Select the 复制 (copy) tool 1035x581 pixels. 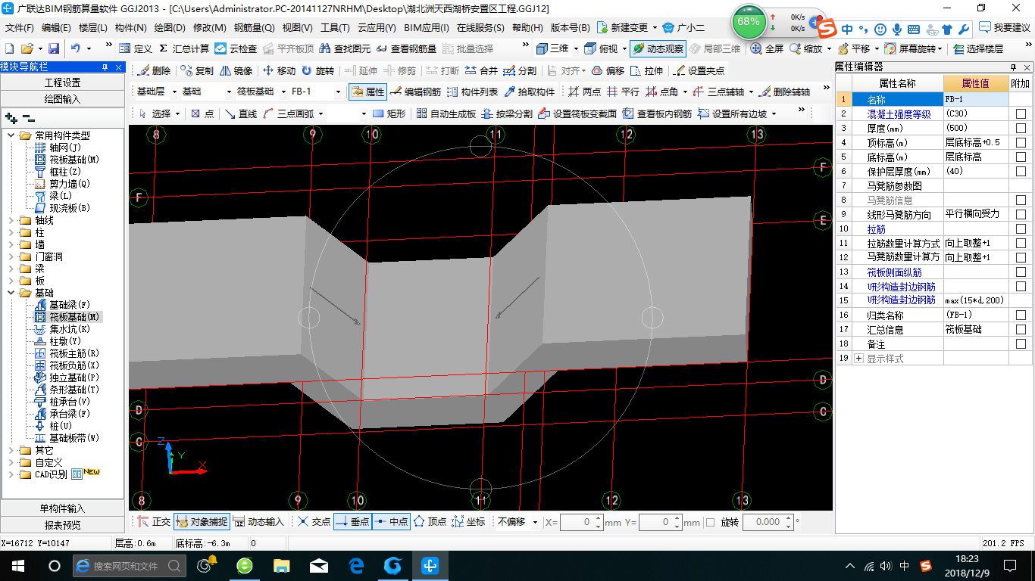tap(199, 71)
